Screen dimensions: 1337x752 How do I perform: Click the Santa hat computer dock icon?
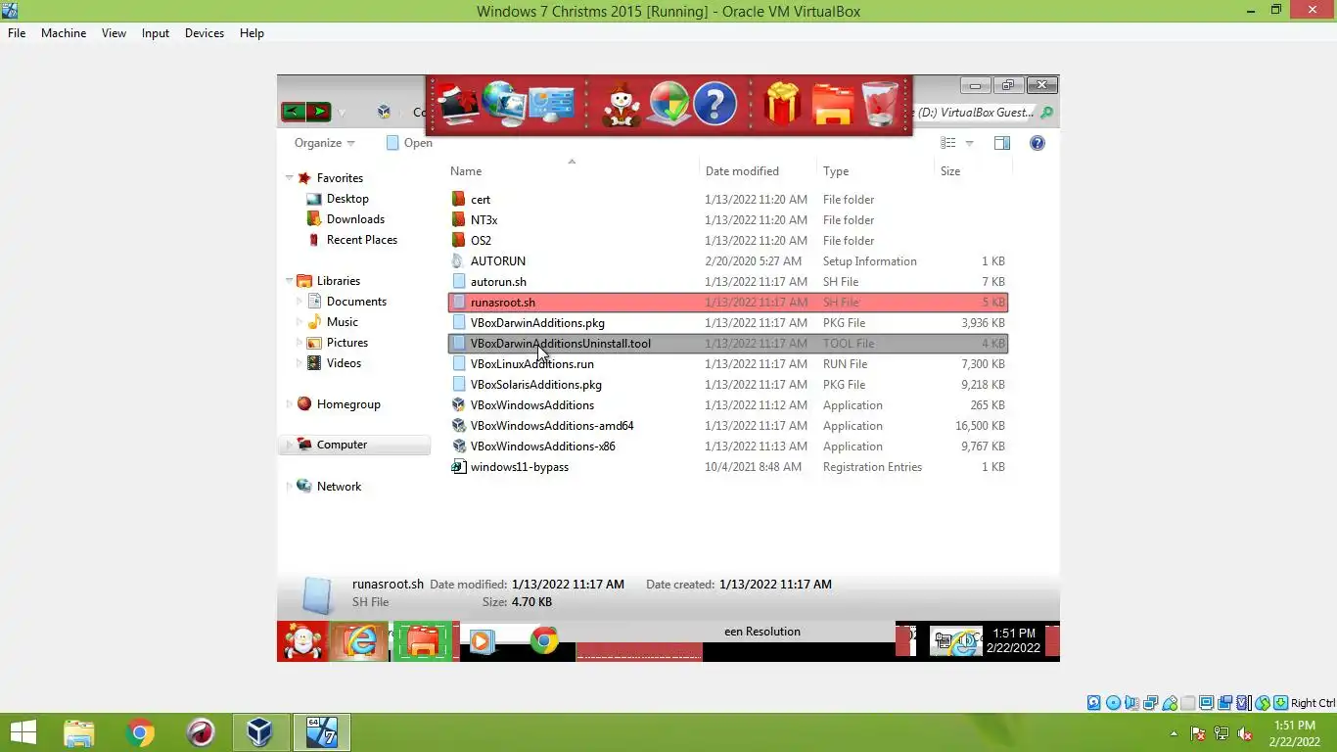[x=458, y=104]
